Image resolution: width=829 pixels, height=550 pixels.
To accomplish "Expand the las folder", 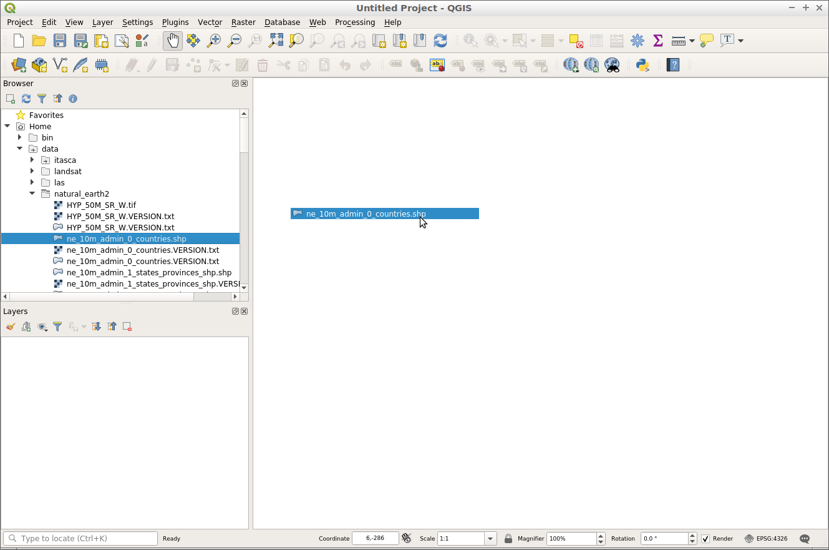I will (32, 182).
